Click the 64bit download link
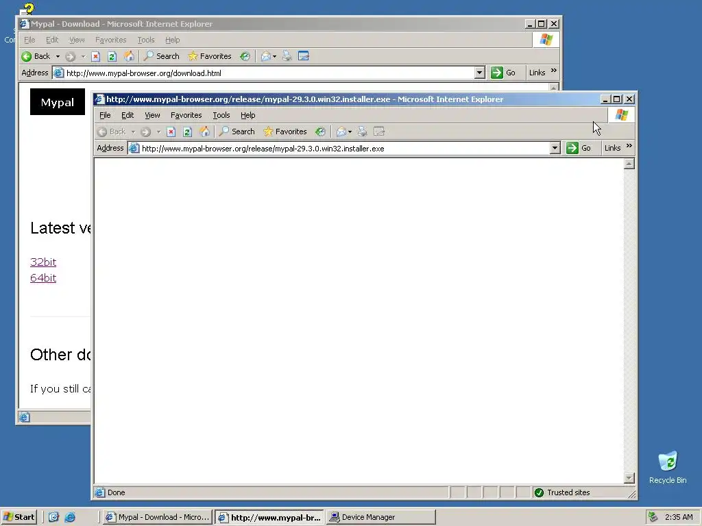 43,278
